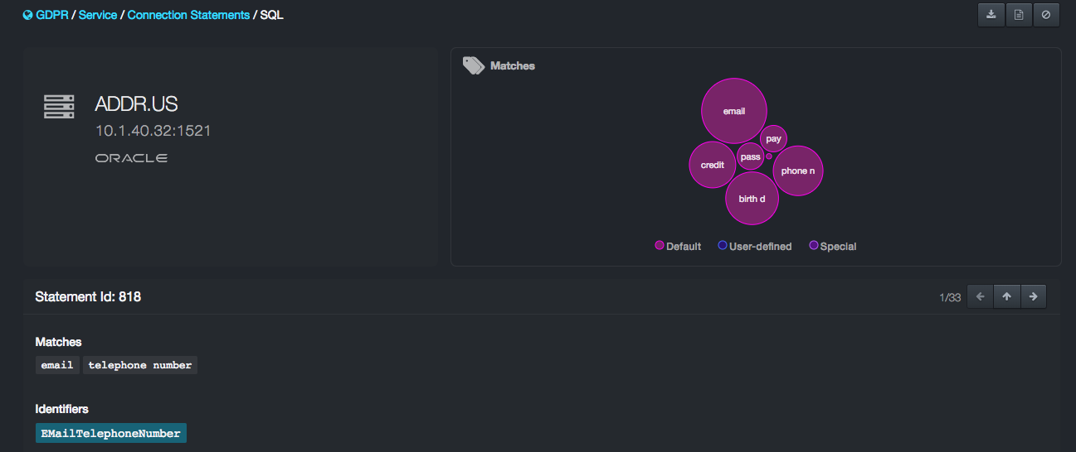Click the tags icon beside Matches
Screen dimensions: 1076x452
coord(474,66)
